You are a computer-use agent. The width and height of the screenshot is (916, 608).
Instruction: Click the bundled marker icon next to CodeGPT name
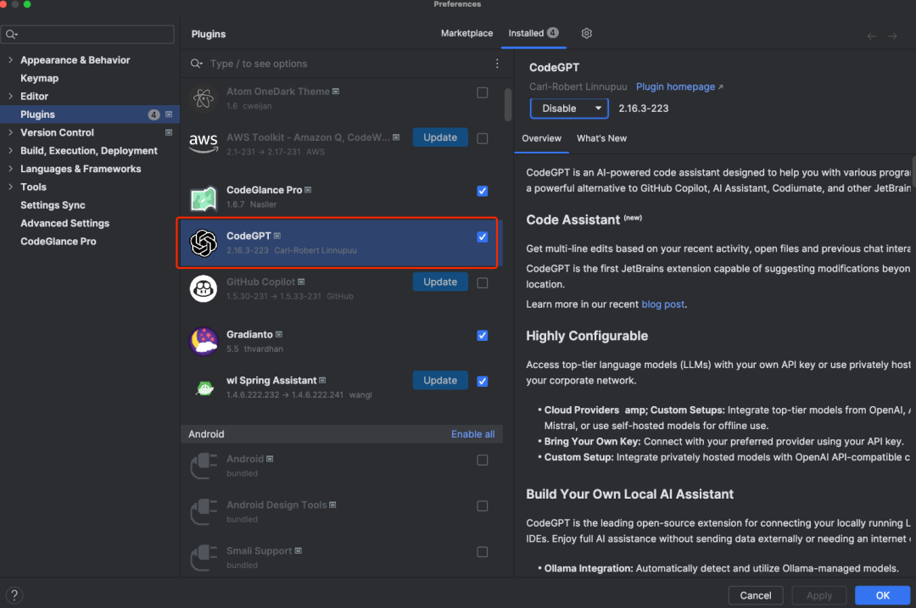click(x=277, y=236)
